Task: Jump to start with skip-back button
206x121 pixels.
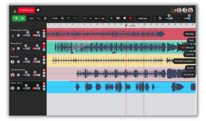Action: click(118, 18)
